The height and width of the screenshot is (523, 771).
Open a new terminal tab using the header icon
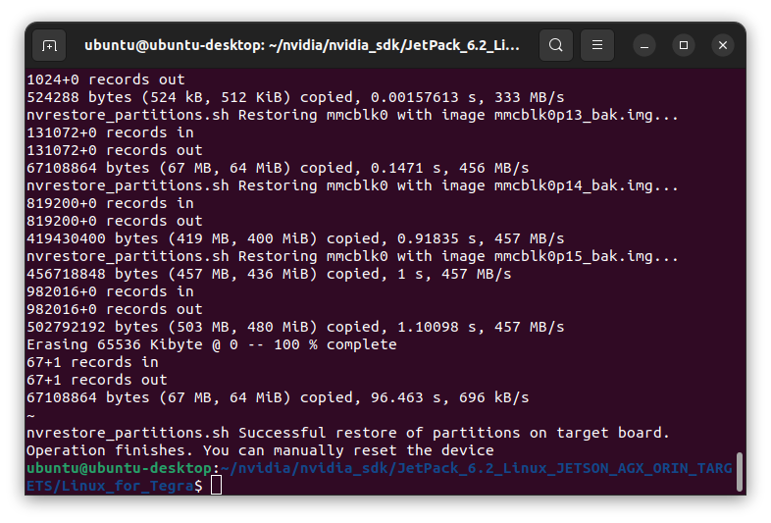click(49, 45)
